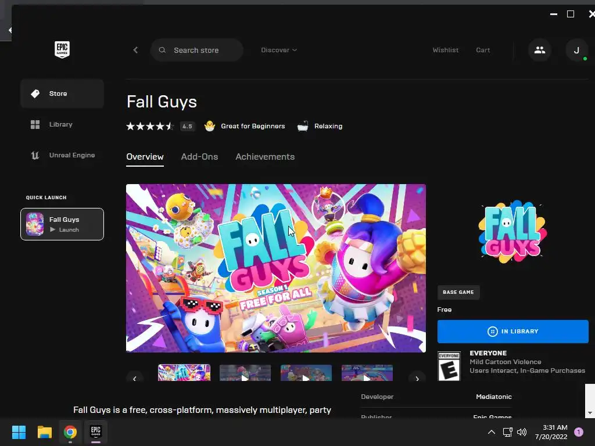Viewport: 595px width, 446px height.
Task: Click the 4.5 rating badge
Action: coord(187,126)
